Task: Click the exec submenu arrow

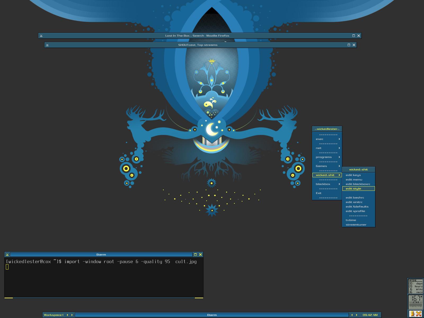Action: [339, 139]
